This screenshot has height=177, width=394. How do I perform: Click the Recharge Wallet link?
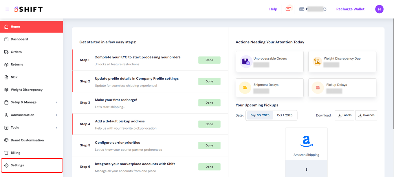pyautogui.click(x=350, y=9)
